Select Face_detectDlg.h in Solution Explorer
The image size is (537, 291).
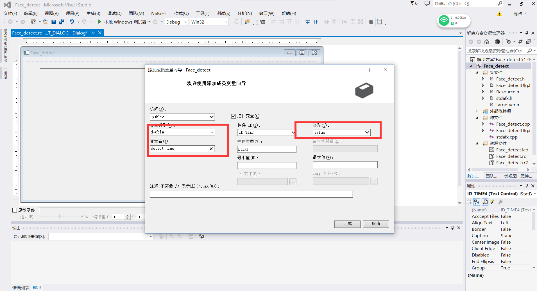pos(513,86)
